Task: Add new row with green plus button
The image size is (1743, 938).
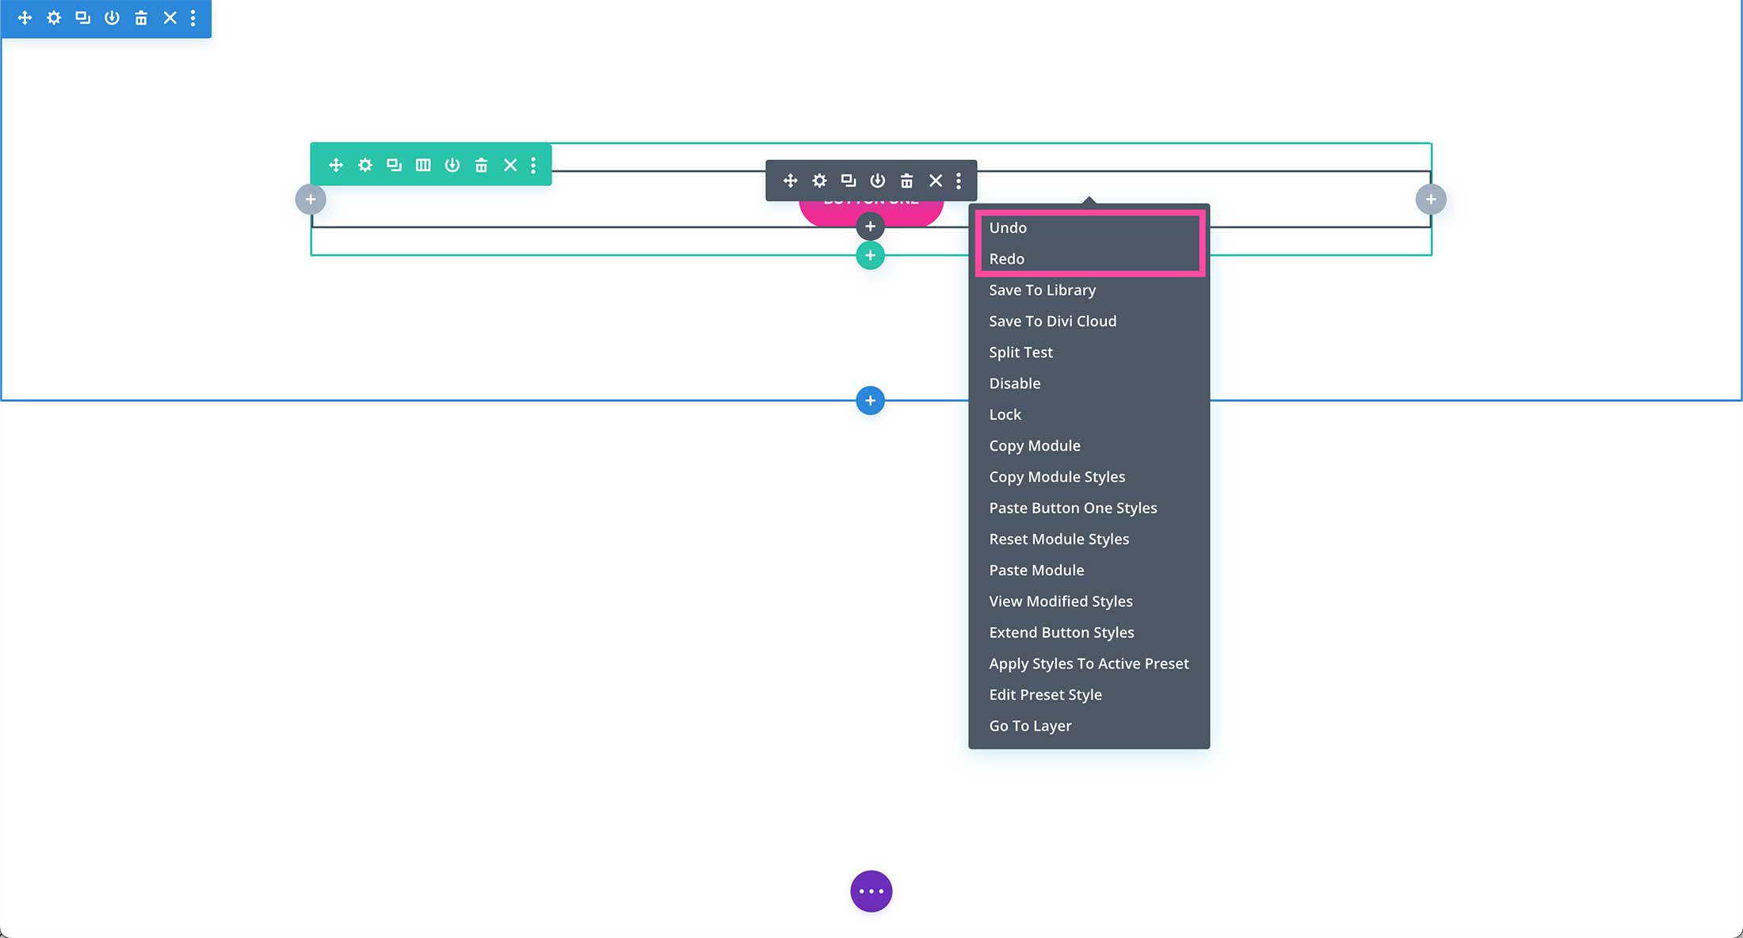Action: [x=870, y=256]
